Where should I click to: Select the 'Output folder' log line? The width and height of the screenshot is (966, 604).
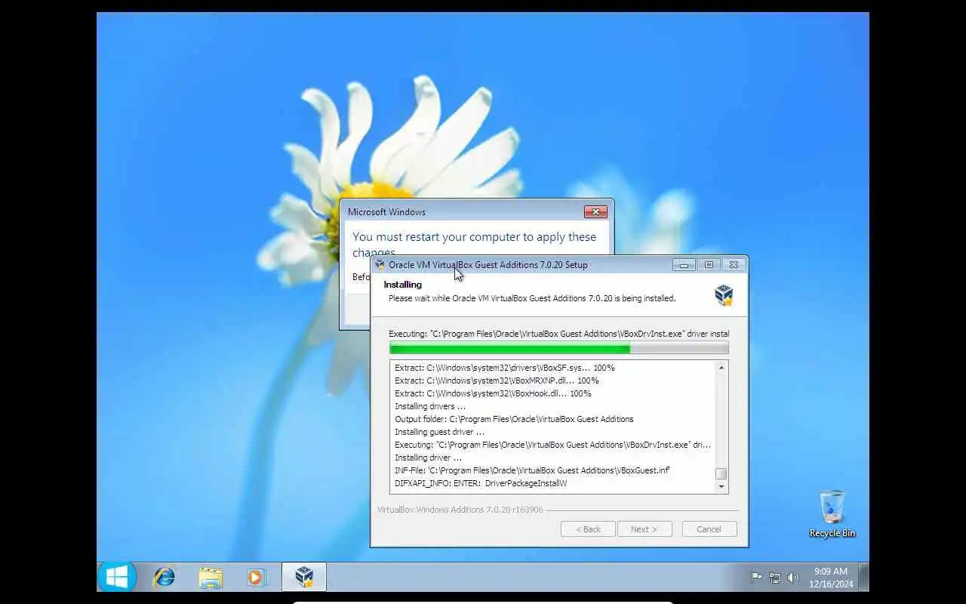514,419
